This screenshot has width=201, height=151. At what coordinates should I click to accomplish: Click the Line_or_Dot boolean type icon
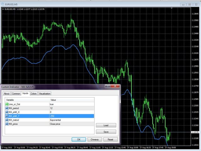pos(7,104)
